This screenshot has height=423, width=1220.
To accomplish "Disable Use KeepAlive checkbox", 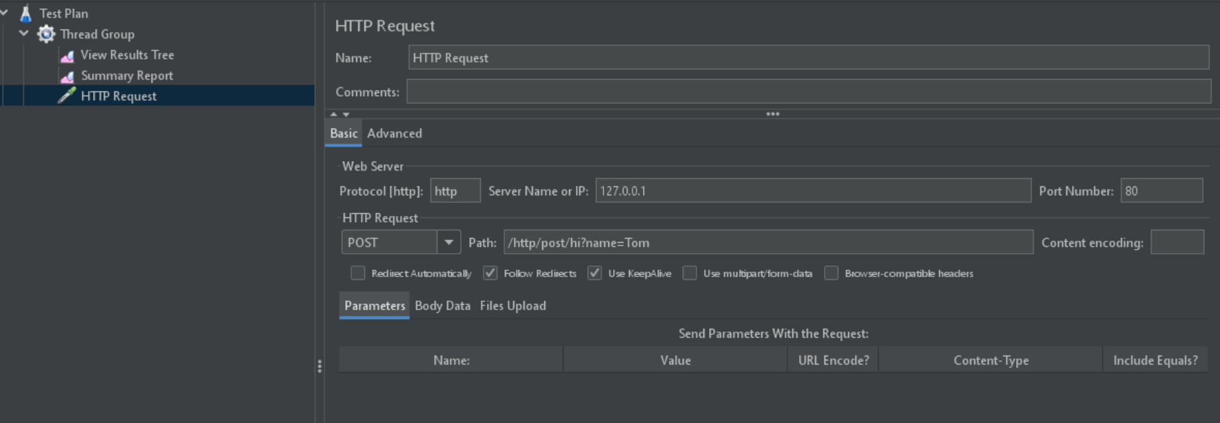I will click(595, 274).
